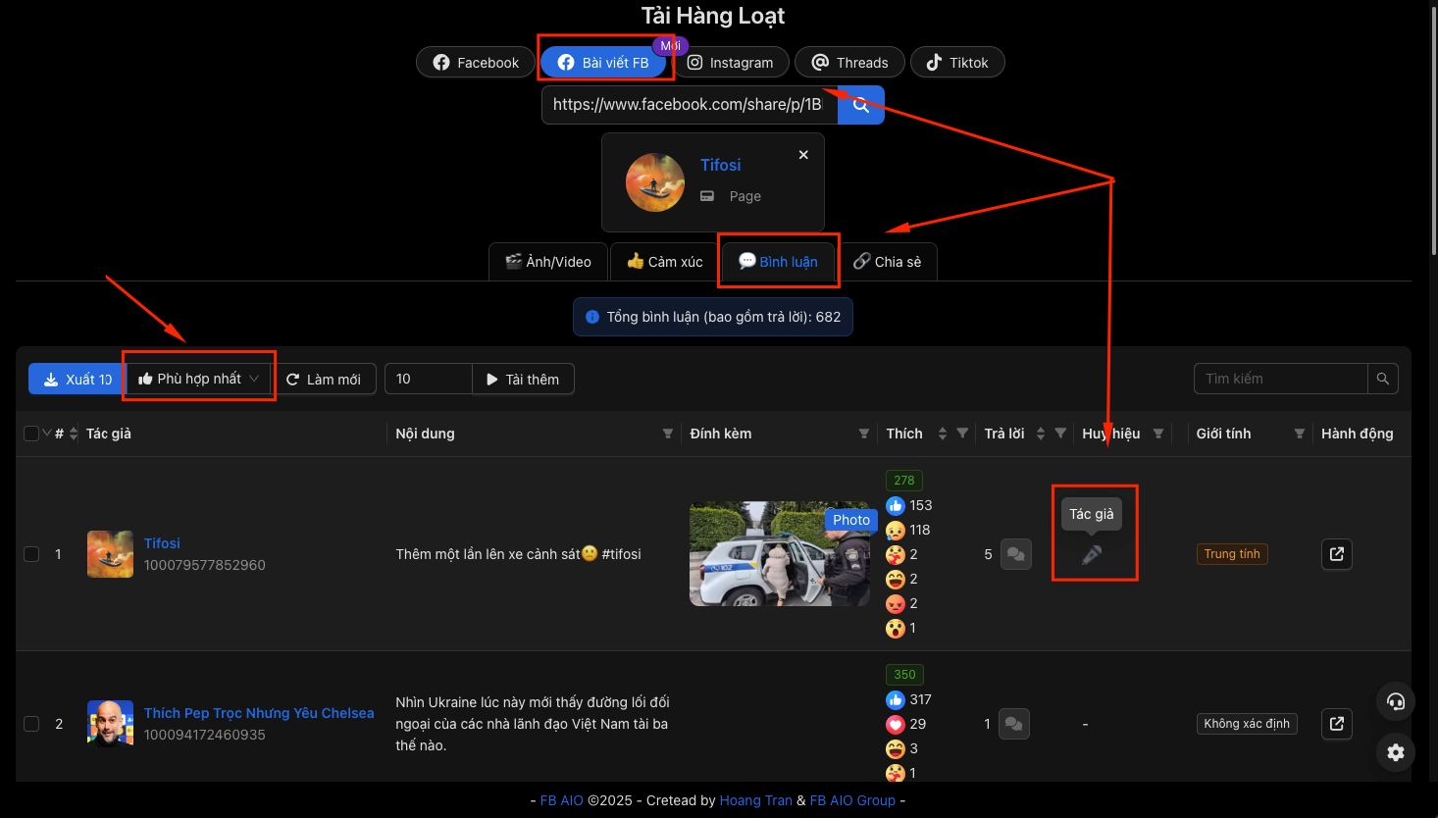Switch to the Cảm xúc tab

click(x=665, y=262)
